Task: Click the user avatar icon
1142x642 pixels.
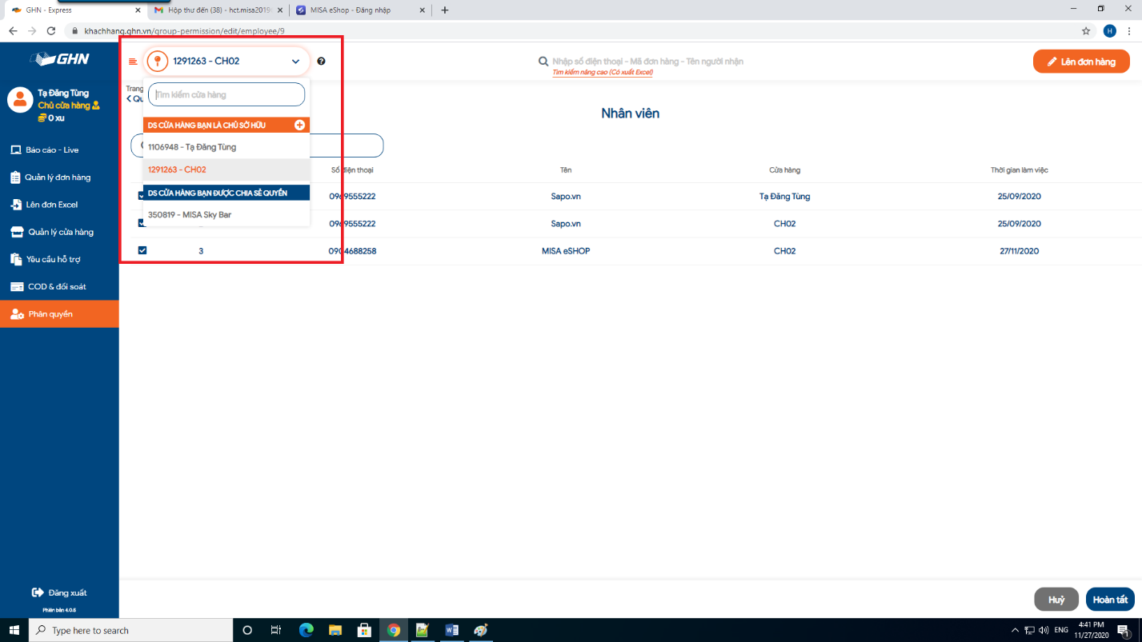Action: click(19, 99)
